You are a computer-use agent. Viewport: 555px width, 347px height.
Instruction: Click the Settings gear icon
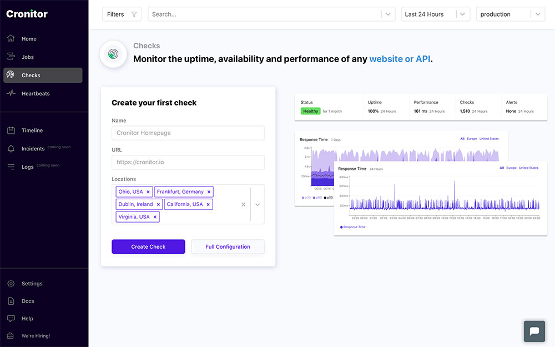[11, 284]
